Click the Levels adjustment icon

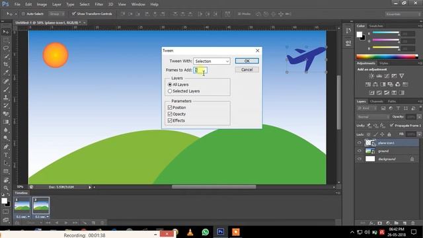tap(379, 76)
